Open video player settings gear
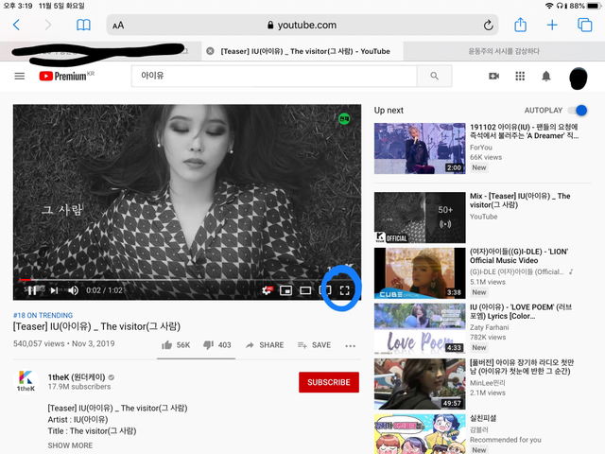This screenshot has width=605, height=454. 268,290
